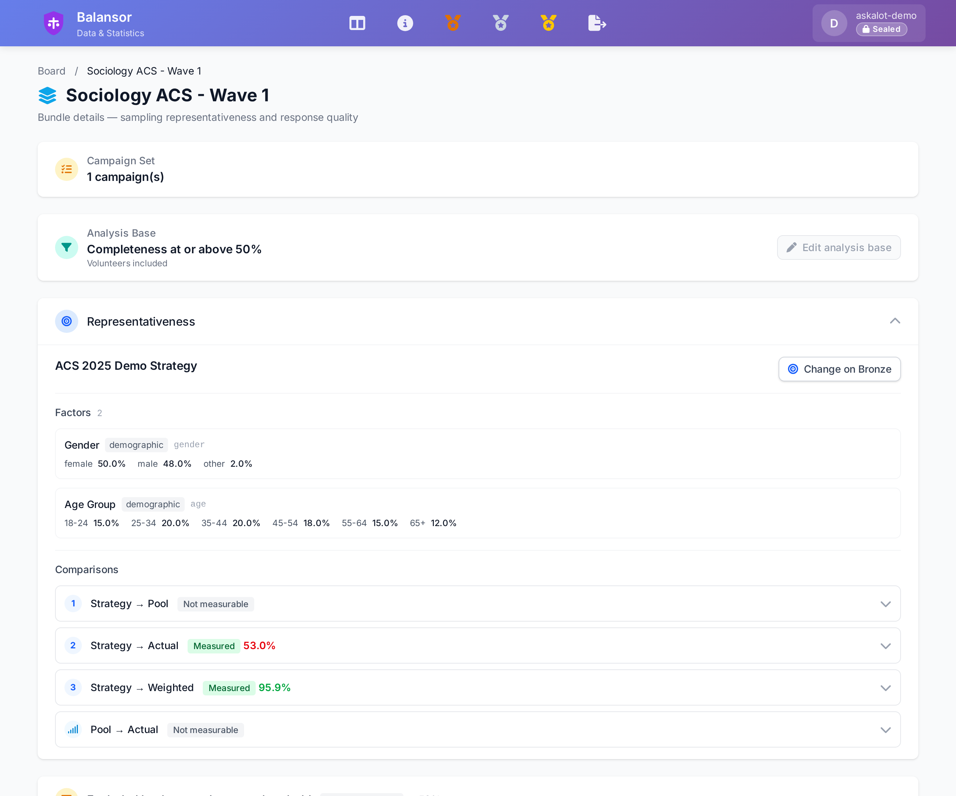Viewport: 956px width, 796px height.
Task: Click the 95.9% measured value
Action: 274,688
